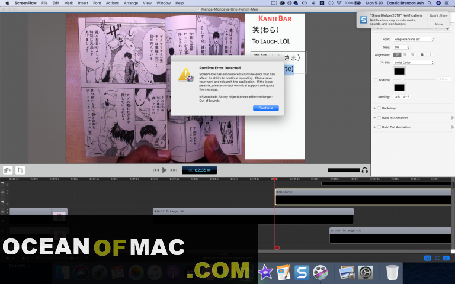This screenshot has width=455, height=284.
Task: Open the Font dropdown showing Alegreya Sans SC
Action: point(414,39)
